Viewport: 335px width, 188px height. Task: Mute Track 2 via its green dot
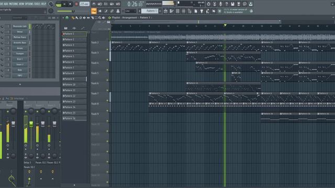click(107, 50)
